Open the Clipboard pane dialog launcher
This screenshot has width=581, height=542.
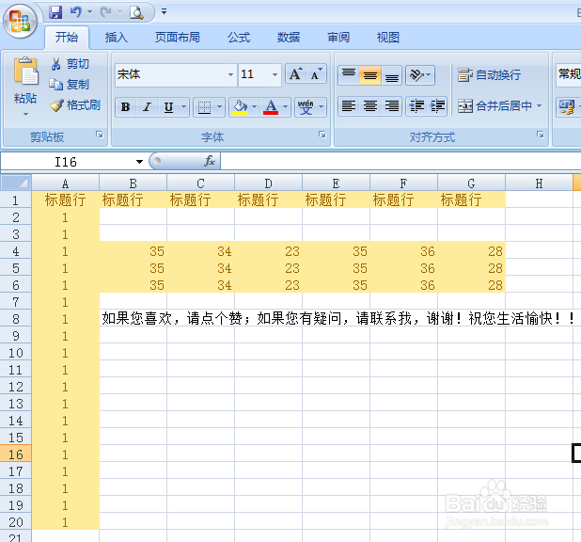point(100,135)
